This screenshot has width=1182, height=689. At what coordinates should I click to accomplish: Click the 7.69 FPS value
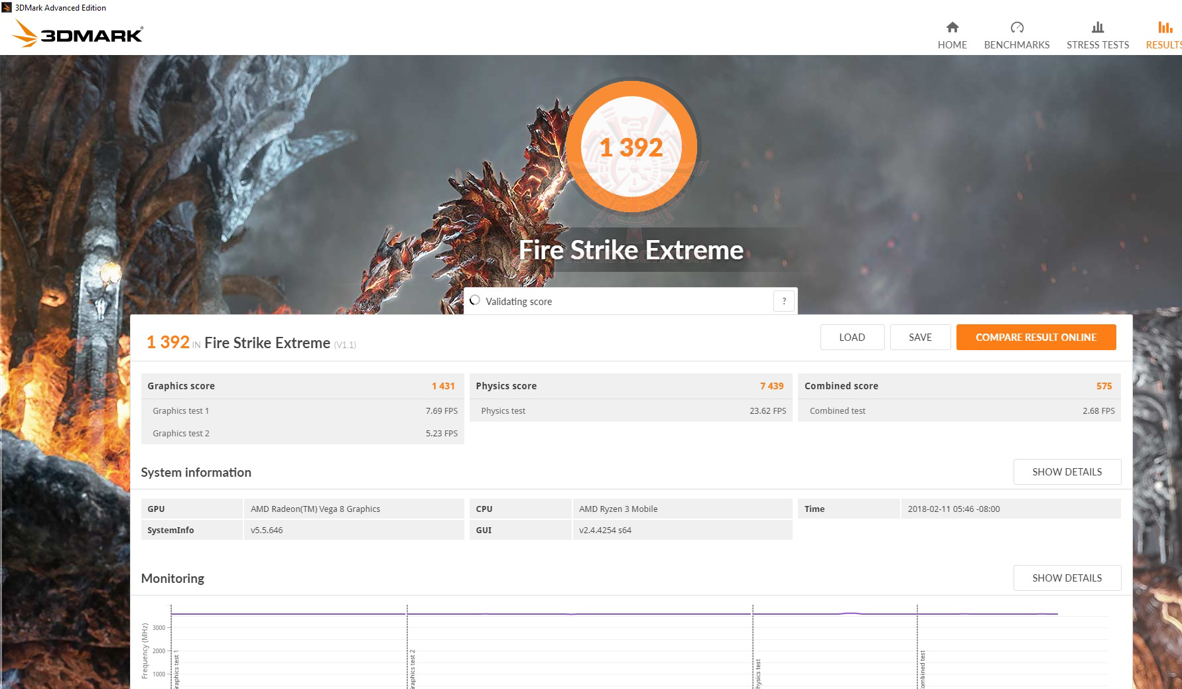click(442, 410)
